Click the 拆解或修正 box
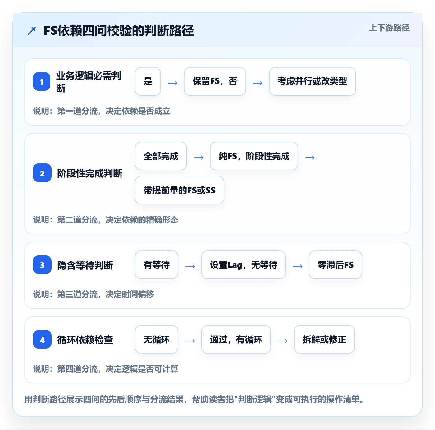Screen dimensions: 435x430 pos(324,339)
